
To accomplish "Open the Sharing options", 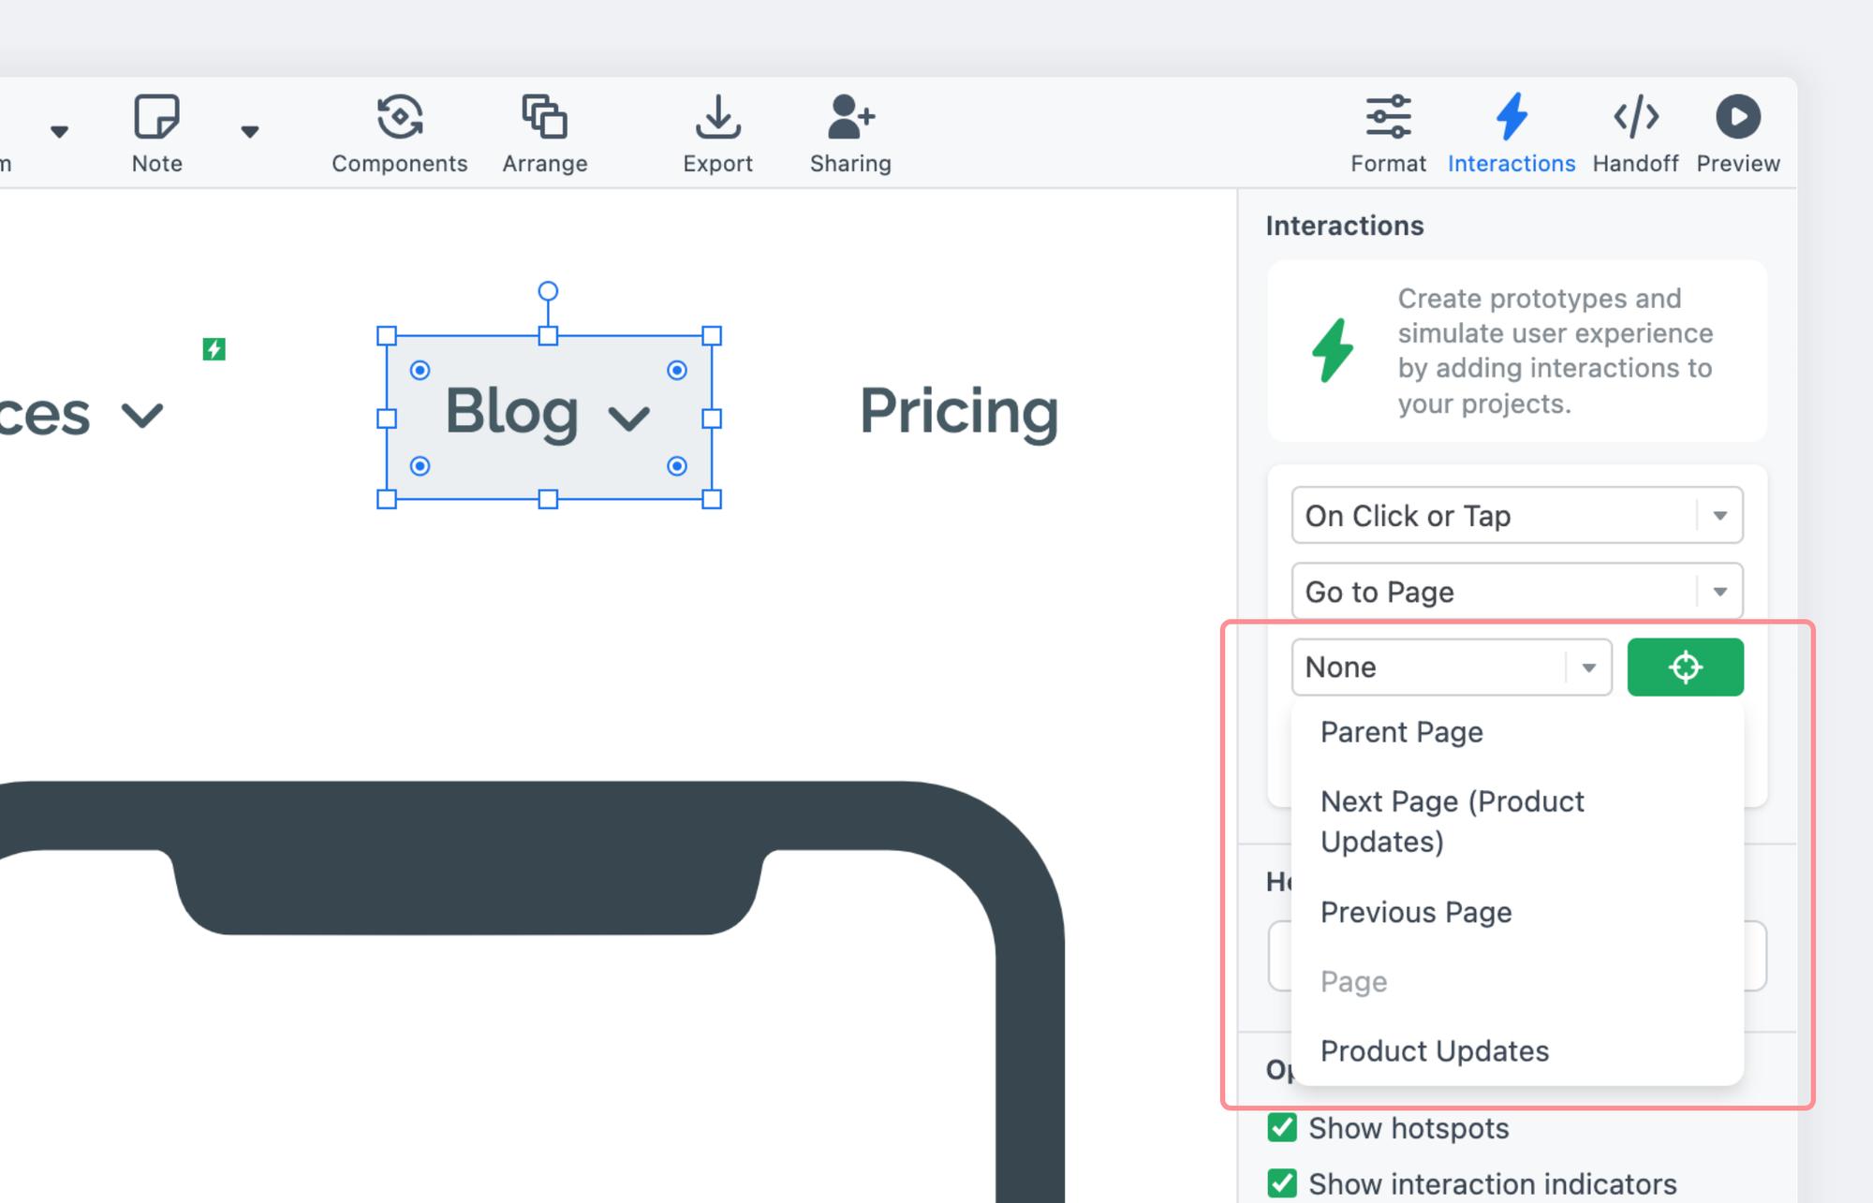I will coord(850,134).
